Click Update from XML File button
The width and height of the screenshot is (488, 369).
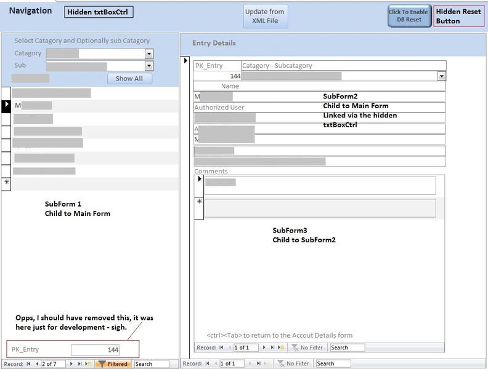265,16
